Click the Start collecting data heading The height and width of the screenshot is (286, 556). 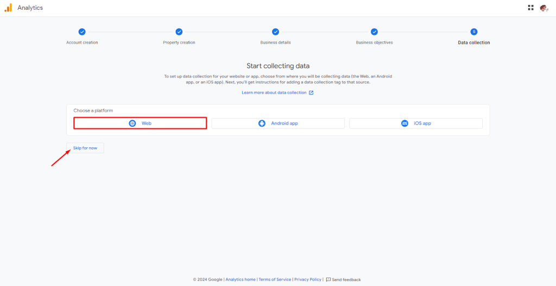tap(278, 66)
